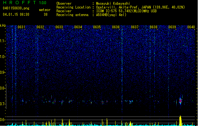
Task: Click the 0636 time marker
Action: (116, 27)
